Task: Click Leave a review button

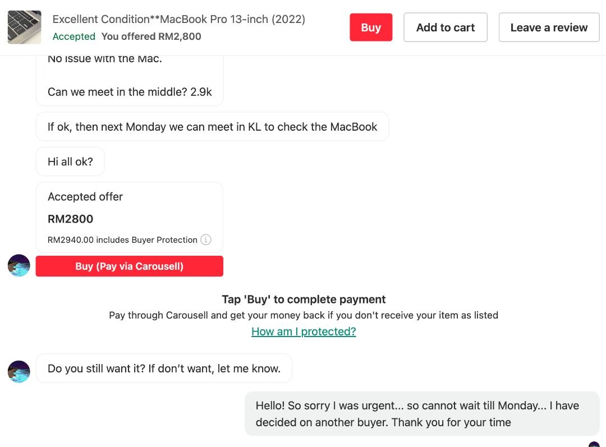Action: pyautogui.click(x=549, y=27)
